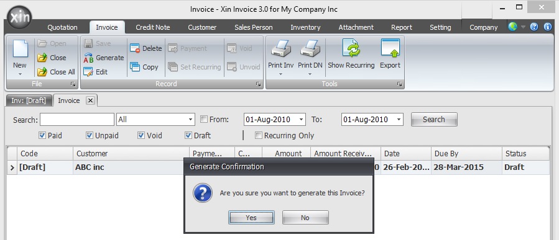559x240 pixels.
Task: Expand the Print Inv dropdown arrow
Action: pyautogui.click(x=280, y=74)
